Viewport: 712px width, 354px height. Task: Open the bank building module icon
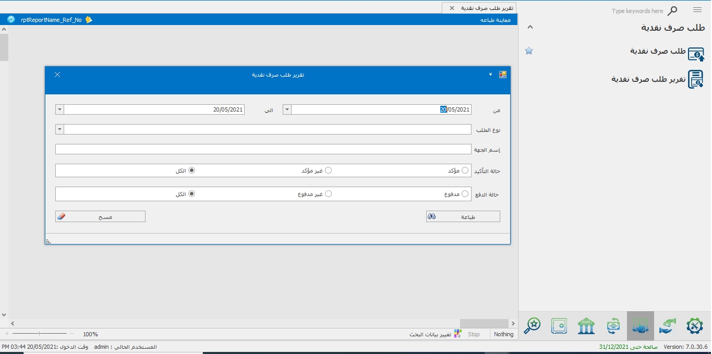click(x=586, y=326)
